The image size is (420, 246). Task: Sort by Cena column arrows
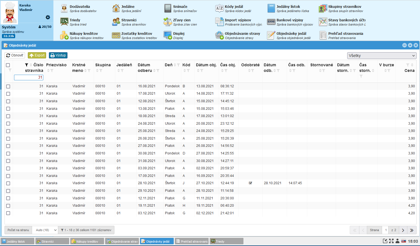[412, 65]
